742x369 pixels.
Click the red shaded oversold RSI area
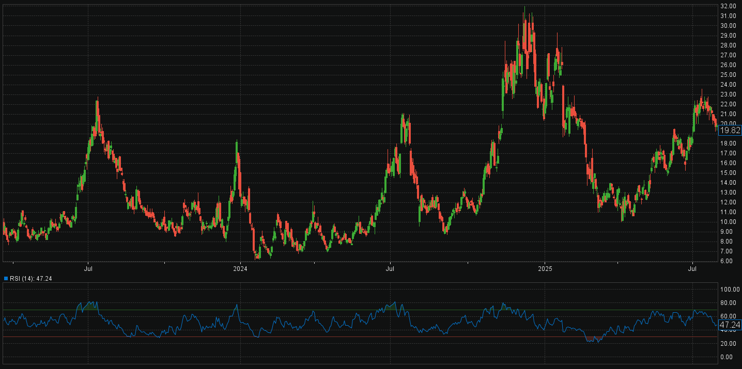pyautogui.click(x=593, y=339)
